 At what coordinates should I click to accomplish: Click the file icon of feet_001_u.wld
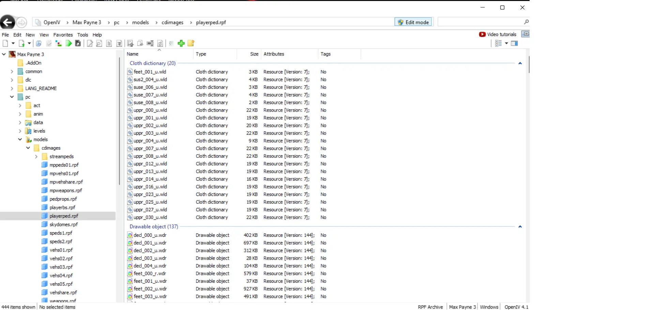point(130,72)
